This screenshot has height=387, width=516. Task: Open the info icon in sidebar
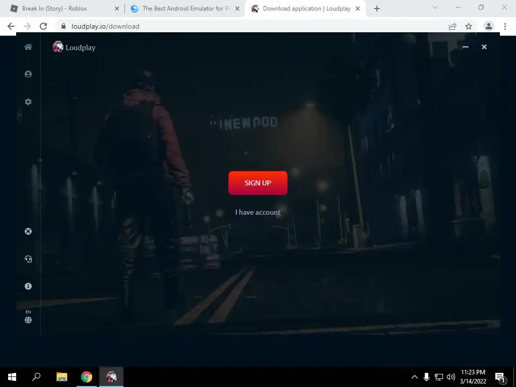click(28, 286)
